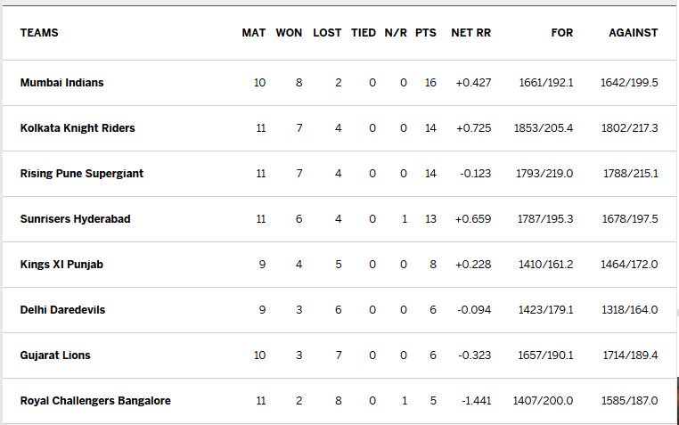Viewport: 679px width, 425px height.
Task: Click the TEAMS column header
Action: pyautogui.click(x=39, y=33)
